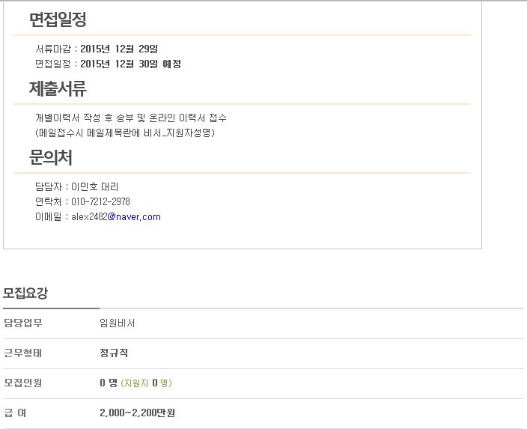Image resolution: width=527 pixels, height=429 pixels.
Task: Click the 모집인원 row label
Action: [x=23, y=383]
